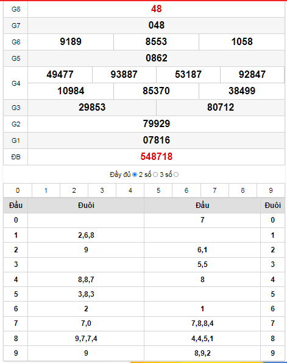Select the "3 số" radio option
The image size is (287, 363).
tap(176, 175)
